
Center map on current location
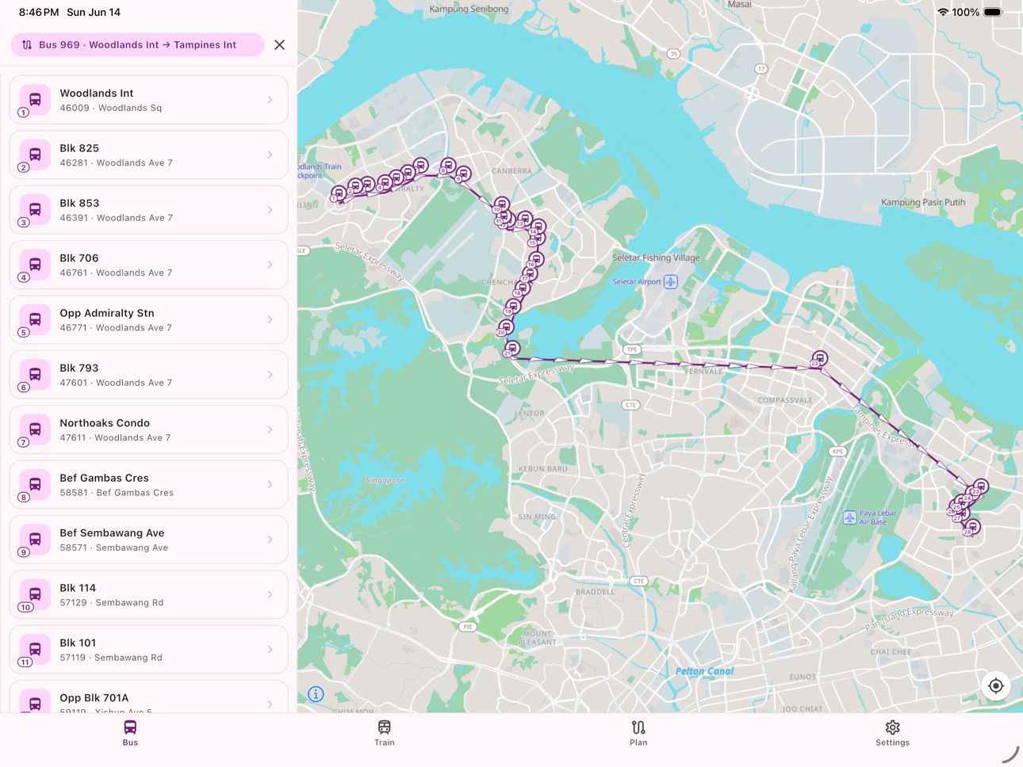pos(996,686)
